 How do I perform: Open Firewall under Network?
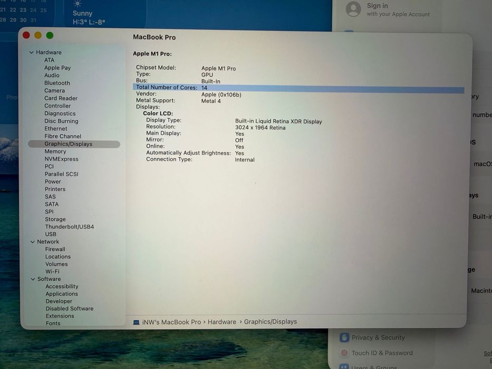tap(55, 249)
